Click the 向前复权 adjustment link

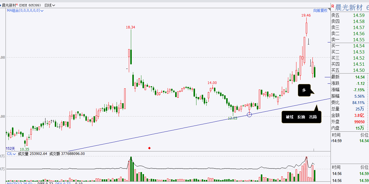click(320, 10)
